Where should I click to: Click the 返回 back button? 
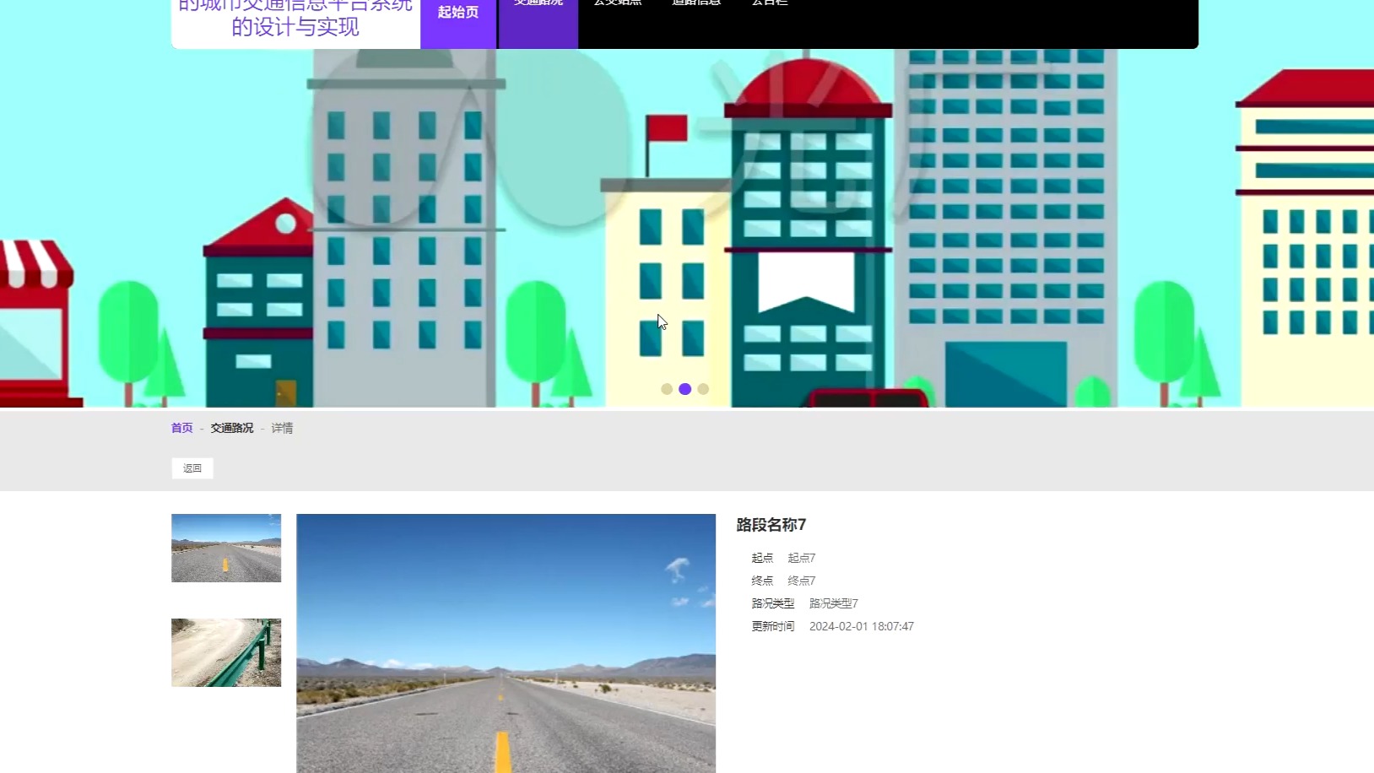click(192, 468)
